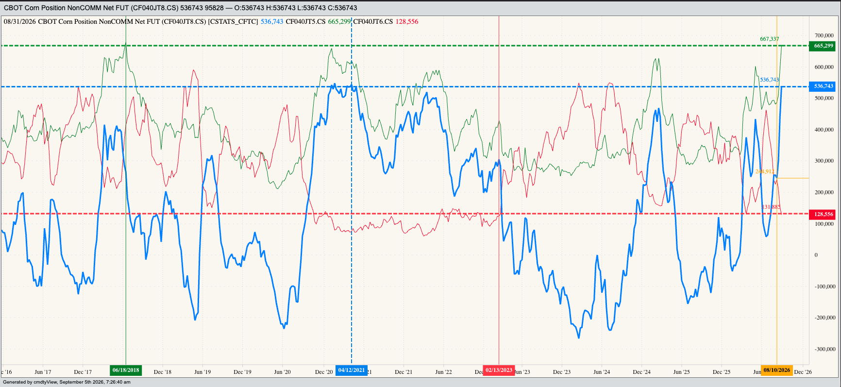Click the Dec '26 x-axis label

(803, 372)
